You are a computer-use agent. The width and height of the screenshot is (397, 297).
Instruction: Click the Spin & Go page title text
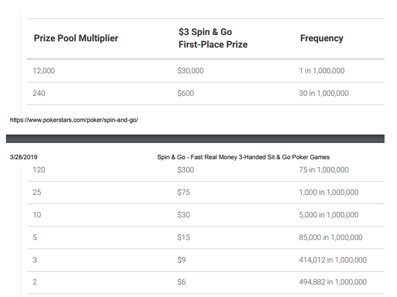click(243, 157)
